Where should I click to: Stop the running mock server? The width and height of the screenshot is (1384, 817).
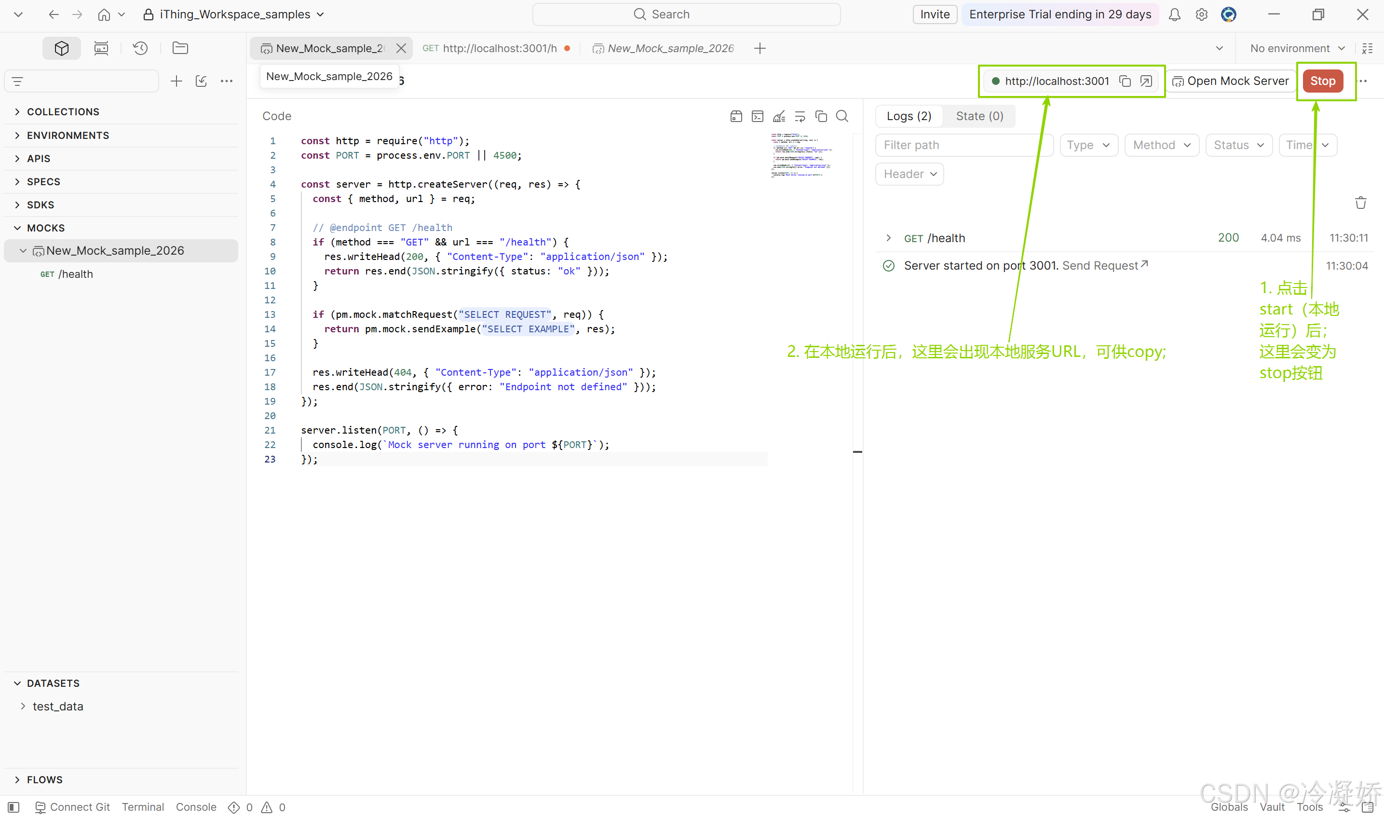1322,81
